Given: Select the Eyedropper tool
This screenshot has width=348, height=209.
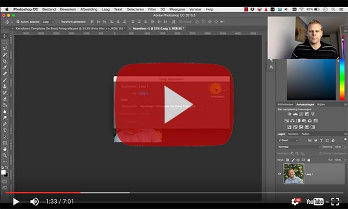Looking at the screenshot, I should point(5,67).
